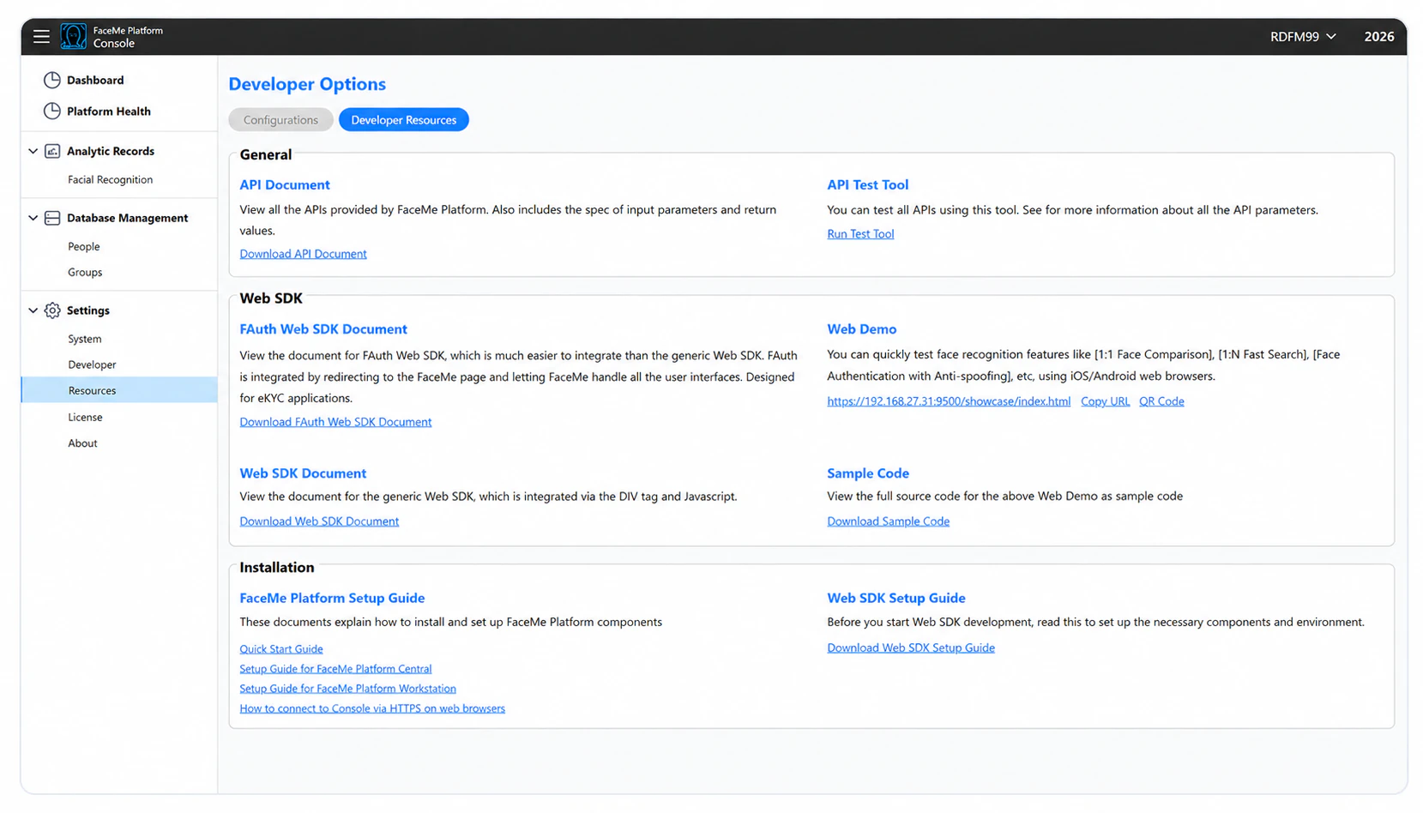Click the FaceMe Platform logo icon
The width and height of the screenshot is (1423, 813).
coord(74,36)
